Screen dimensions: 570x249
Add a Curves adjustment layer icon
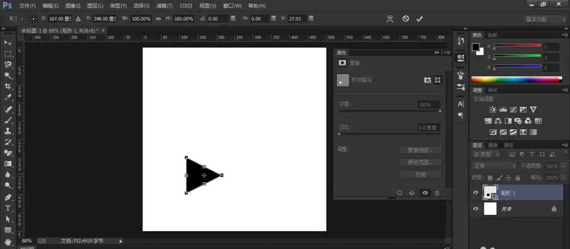514,109
